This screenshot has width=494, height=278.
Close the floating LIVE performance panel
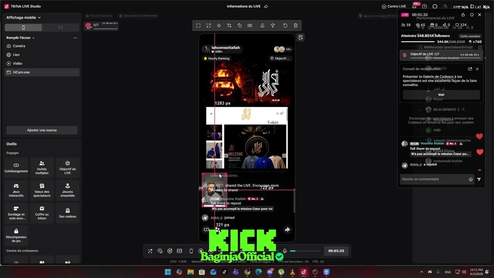click(x=480, y=15)
